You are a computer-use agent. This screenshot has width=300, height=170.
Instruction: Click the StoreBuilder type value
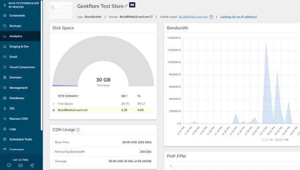click(x=93, y=17)
